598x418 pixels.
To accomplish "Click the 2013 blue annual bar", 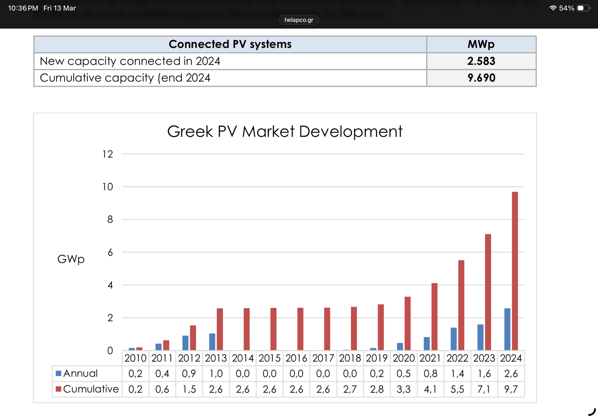I will point(212,342).
